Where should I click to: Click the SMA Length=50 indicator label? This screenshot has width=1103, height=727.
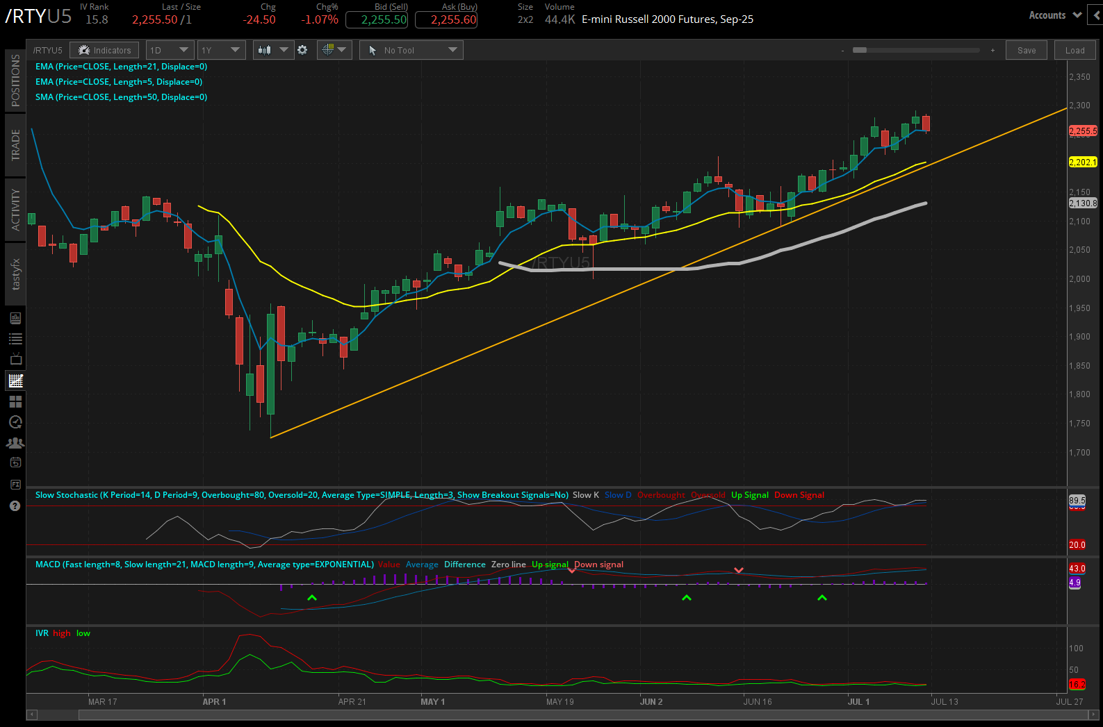point(121,97)
